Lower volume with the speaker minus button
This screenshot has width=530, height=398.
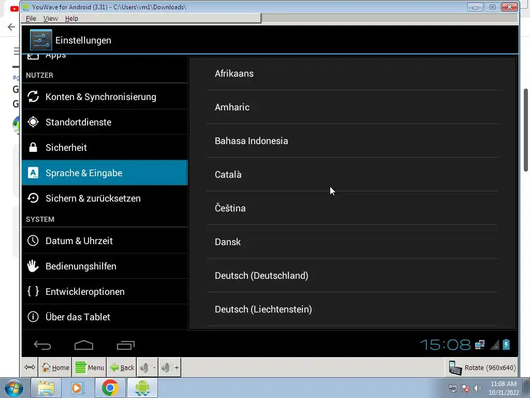point(148,367)
